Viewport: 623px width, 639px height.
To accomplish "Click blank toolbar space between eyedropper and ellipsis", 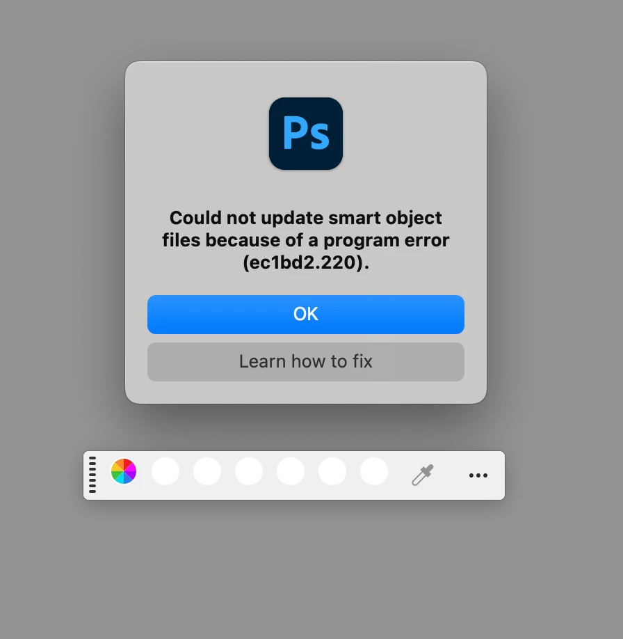I will (x=451, y=475).
